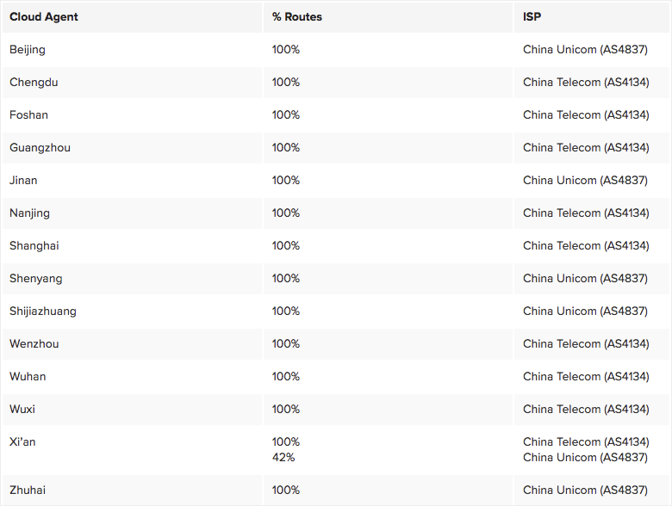Image resolution: width=672 pixels, height=506 pixels.
Task: Select the Wuxi cloud agent cell
Action: pos(22,410)
